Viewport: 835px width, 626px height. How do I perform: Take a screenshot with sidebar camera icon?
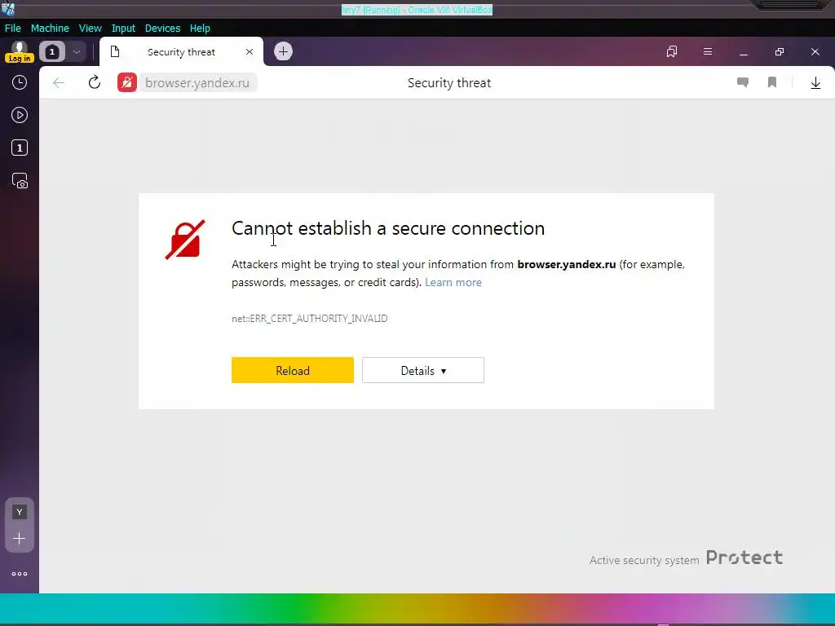[x=20, y=181]
